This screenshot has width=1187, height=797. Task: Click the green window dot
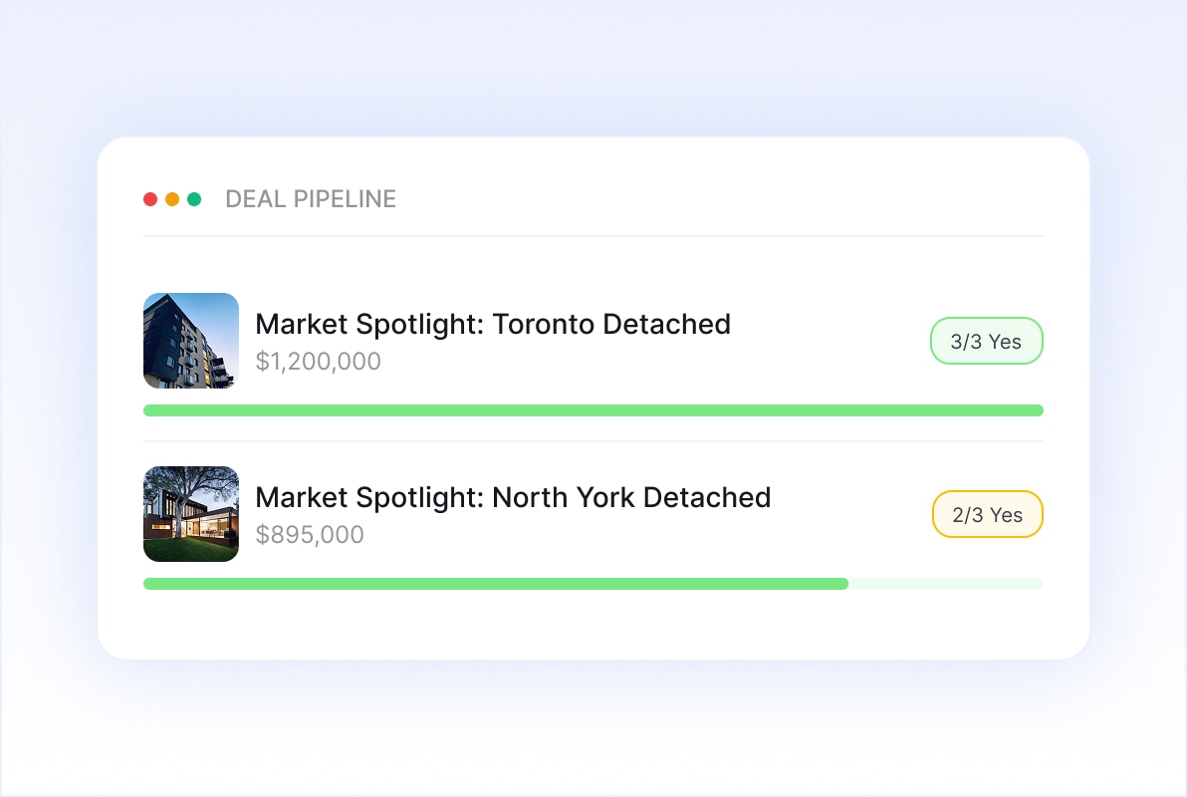pyautogui.click(x=194, y=199)
